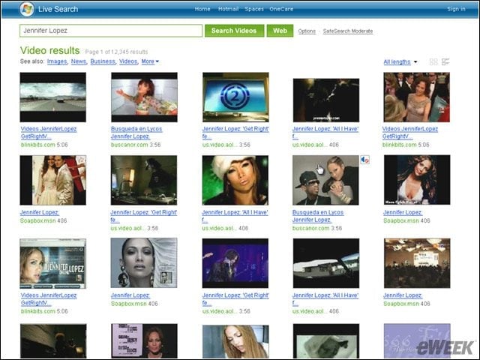480x360 pixels.
Task: Open 'All I Have' link under white fur hat thumbnail
Action: (x=235, y=216)
